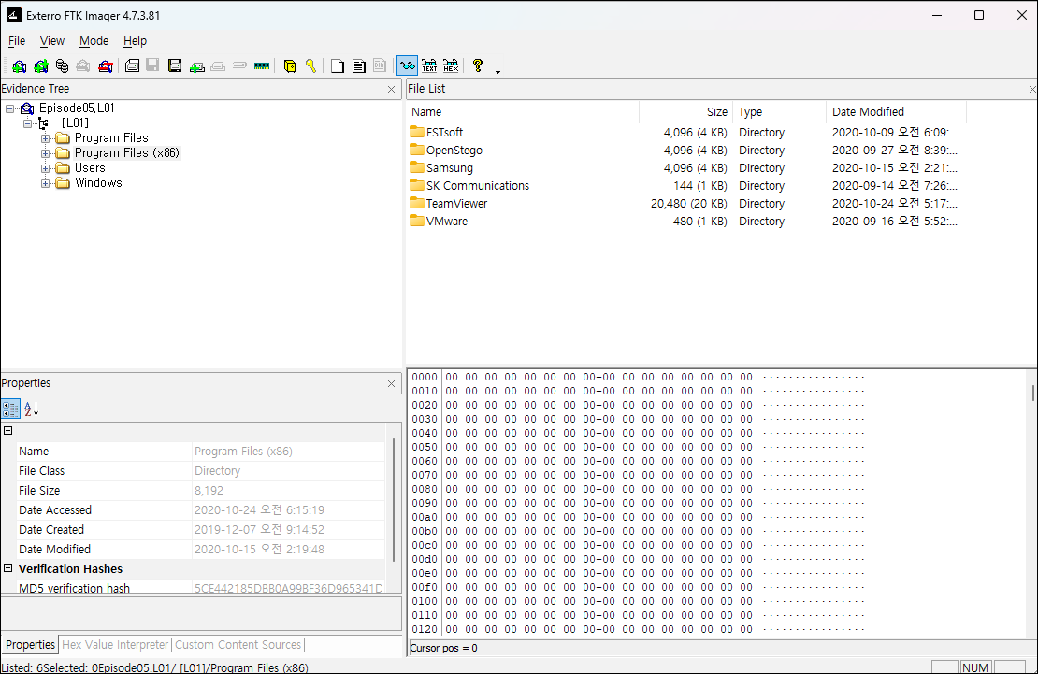Click the Export Files blank page icon

tap(338, 65)
